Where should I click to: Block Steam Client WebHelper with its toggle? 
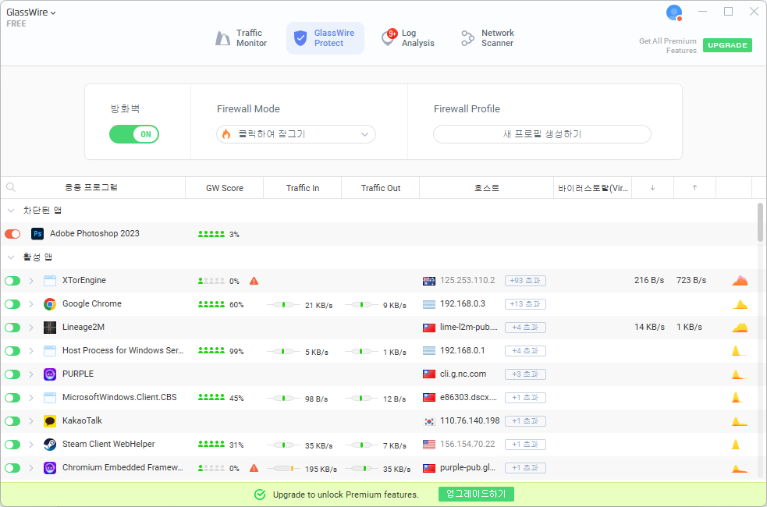click(x=12, y=445)
